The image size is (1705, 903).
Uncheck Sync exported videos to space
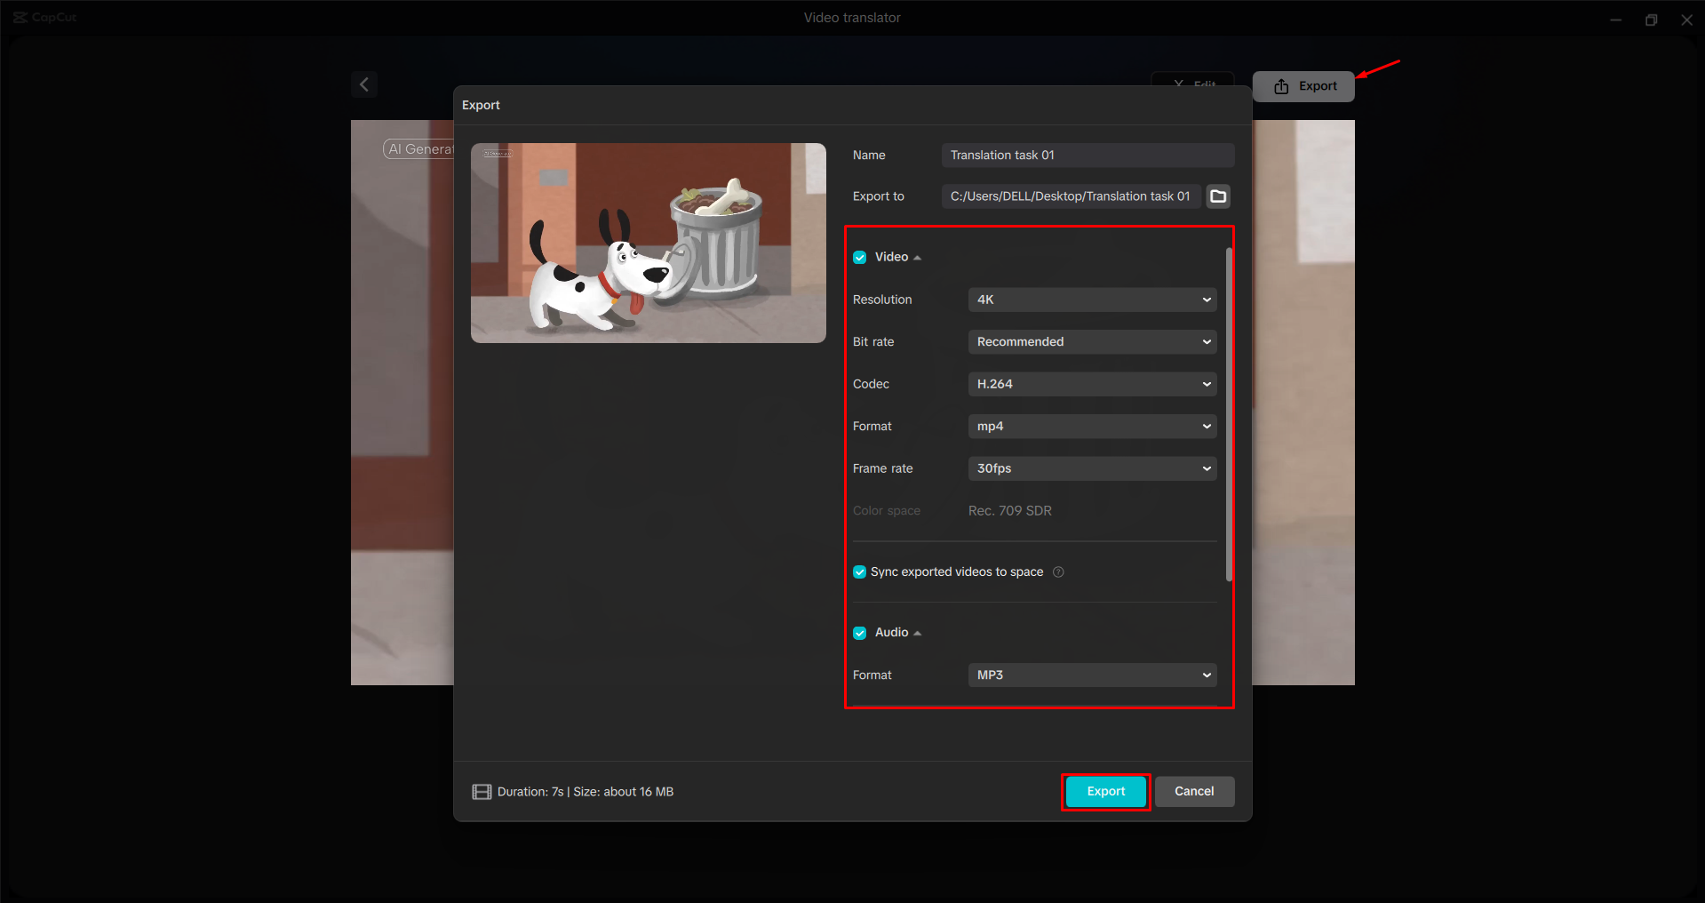[859, 571]
